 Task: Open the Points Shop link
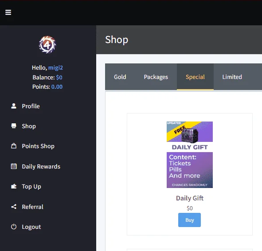click(38, 146)
